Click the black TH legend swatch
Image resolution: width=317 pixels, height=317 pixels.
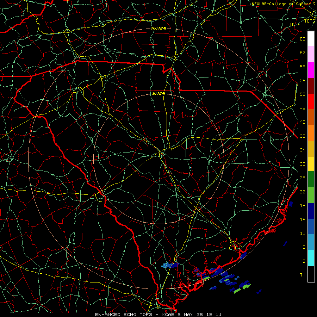coord(311,274)
